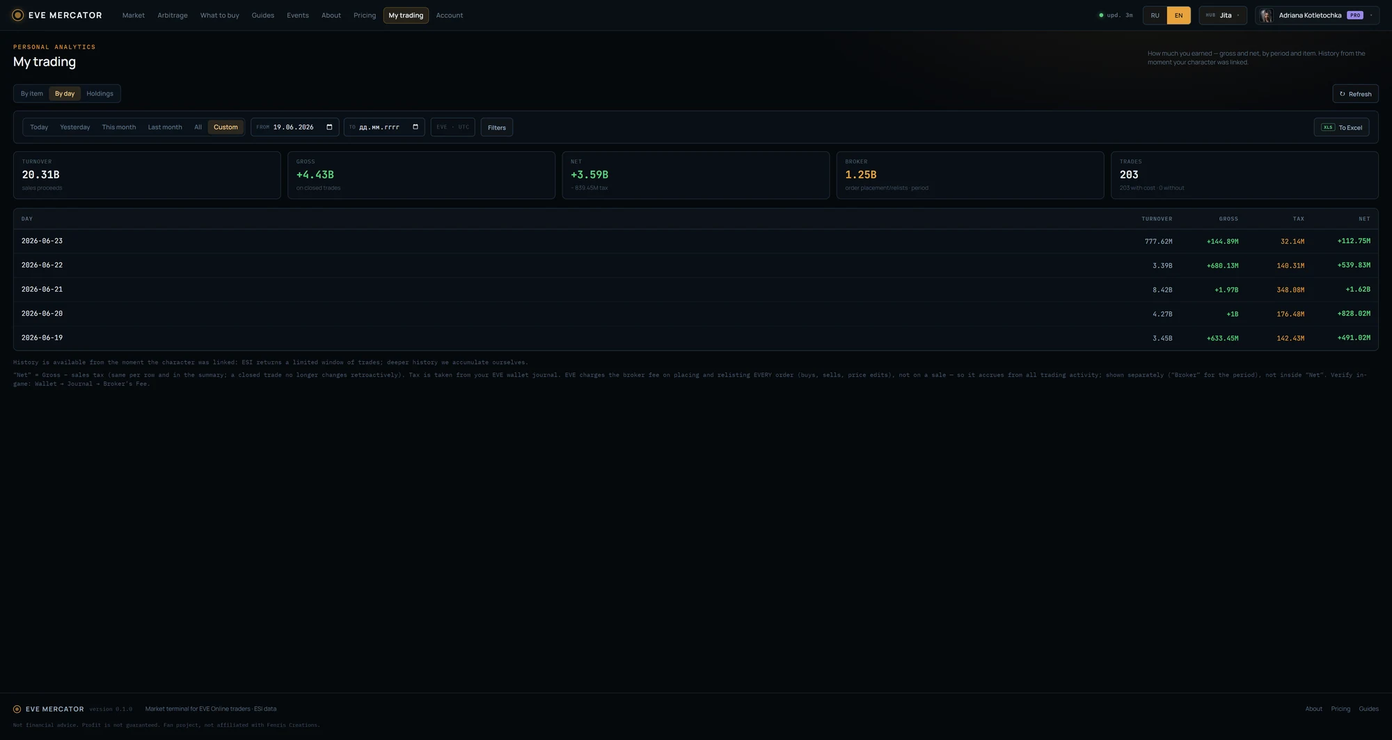Click tax value 32.14M
This screenshot has width=1392, height=740.
point(1292,242)
